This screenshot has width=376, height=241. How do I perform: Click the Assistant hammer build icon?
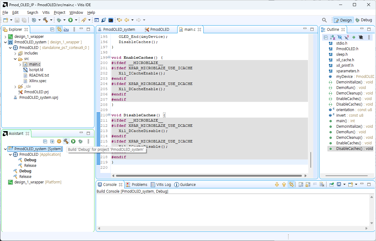pos(66,141)
